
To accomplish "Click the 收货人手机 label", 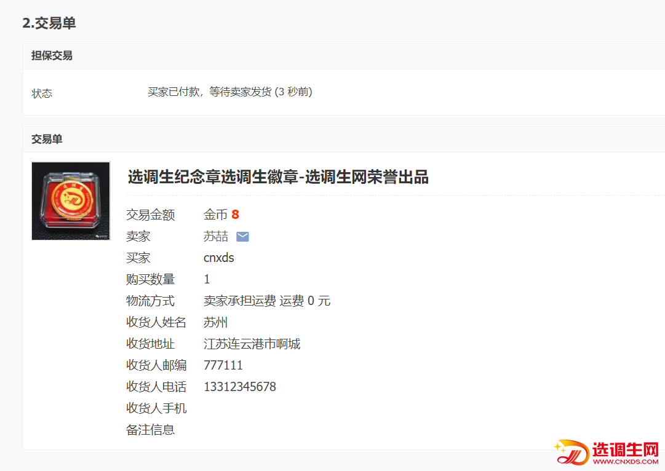I will click(156, 408).
